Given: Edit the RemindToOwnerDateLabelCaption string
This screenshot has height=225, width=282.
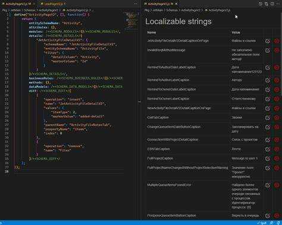Looking at the screenshot, I should 268,90.
